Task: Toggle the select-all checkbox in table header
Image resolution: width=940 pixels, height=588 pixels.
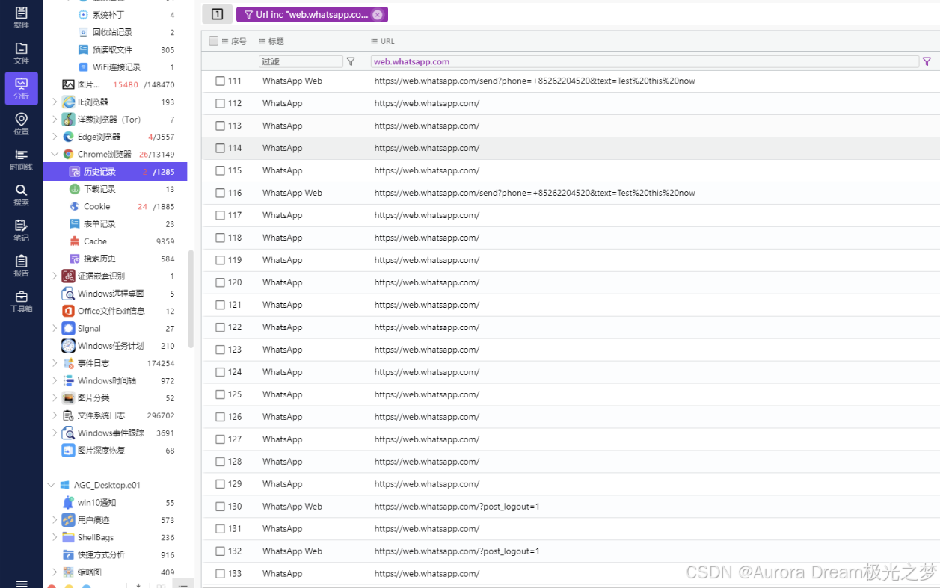Action: click(x=214, y=41)
